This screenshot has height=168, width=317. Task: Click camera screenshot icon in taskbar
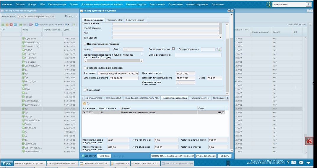point(294,163)
